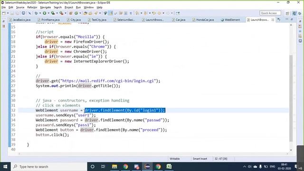304x171 pixels.
Task: Navigate Back with yellow arrow icon
Action: [160, 13]
